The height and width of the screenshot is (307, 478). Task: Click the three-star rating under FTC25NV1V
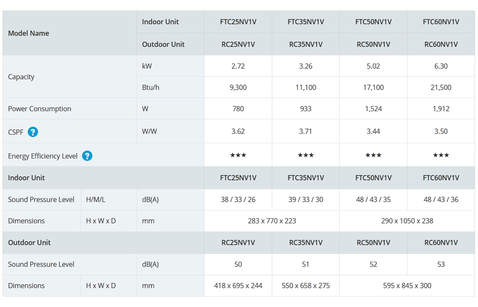coord(238,155)
